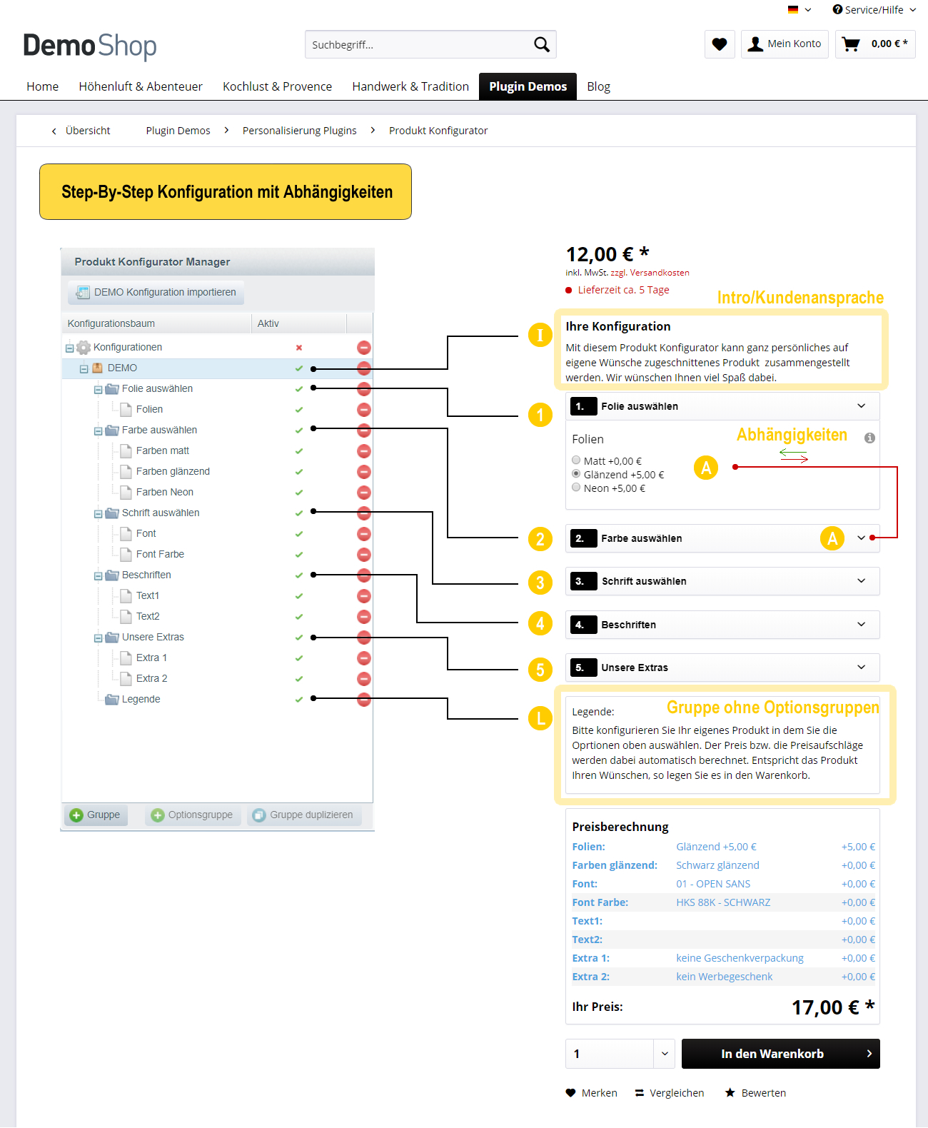
Task: Collapse the Farbe auswählen tree node
Action: coord(99,431)
